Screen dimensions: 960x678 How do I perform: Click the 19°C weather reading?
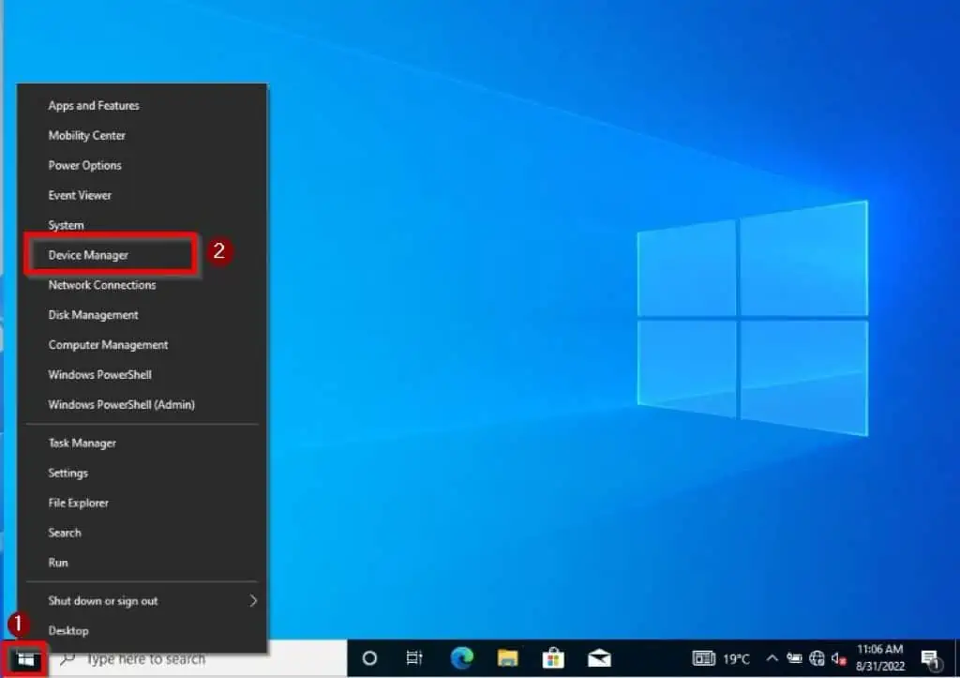click(x=737, y=659)
